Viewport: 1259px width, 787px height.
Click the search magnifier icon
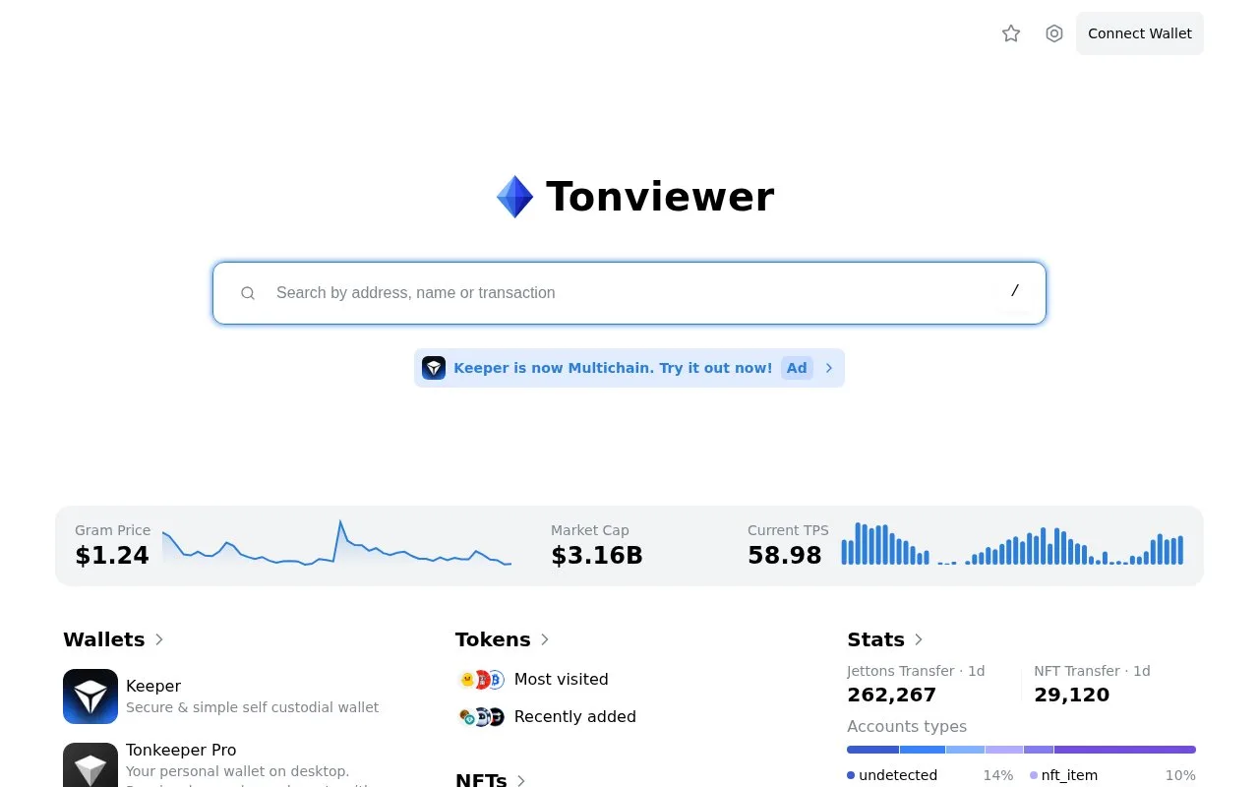point(248,292)
